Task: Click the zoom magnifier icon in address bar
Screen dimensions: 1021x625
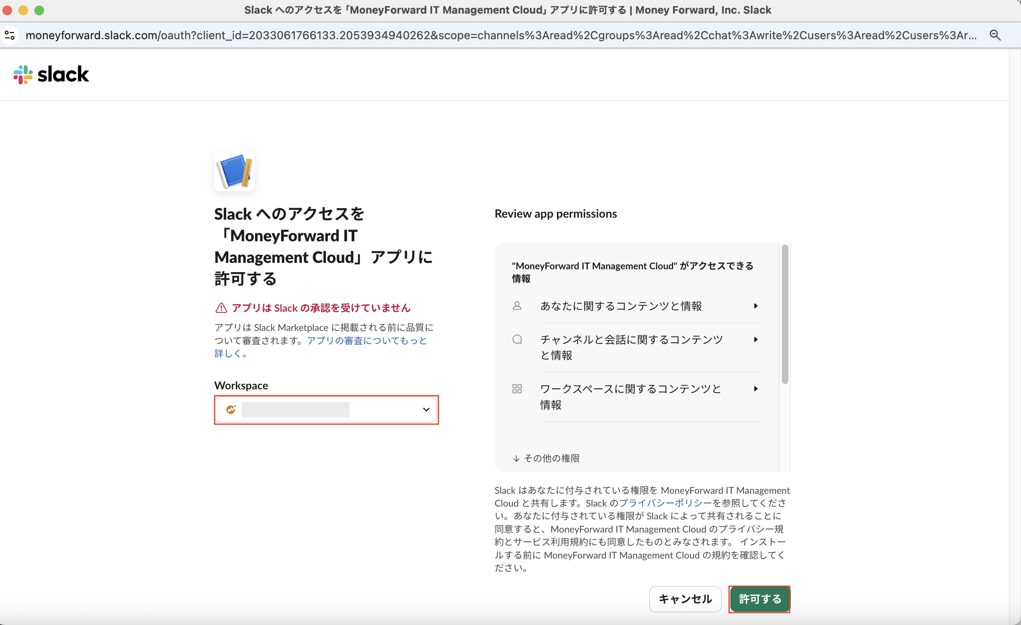Action: pos(995,35)
